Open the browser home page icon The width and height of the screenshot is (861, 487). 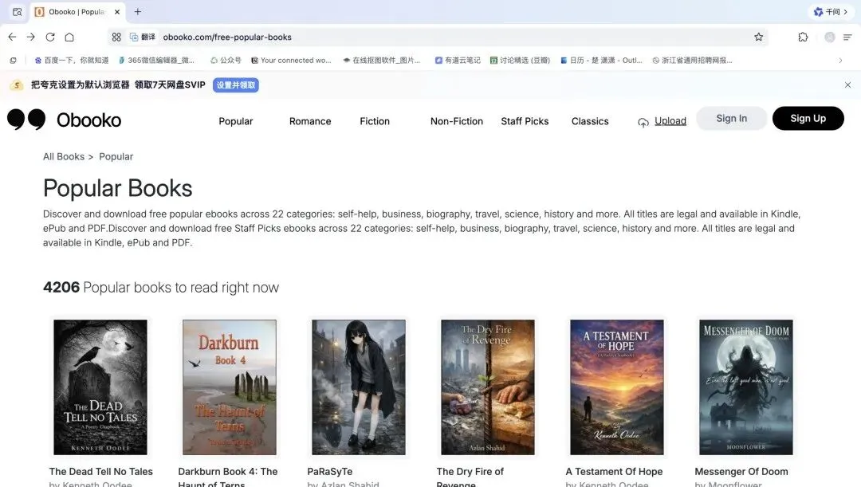pos(69,37)
